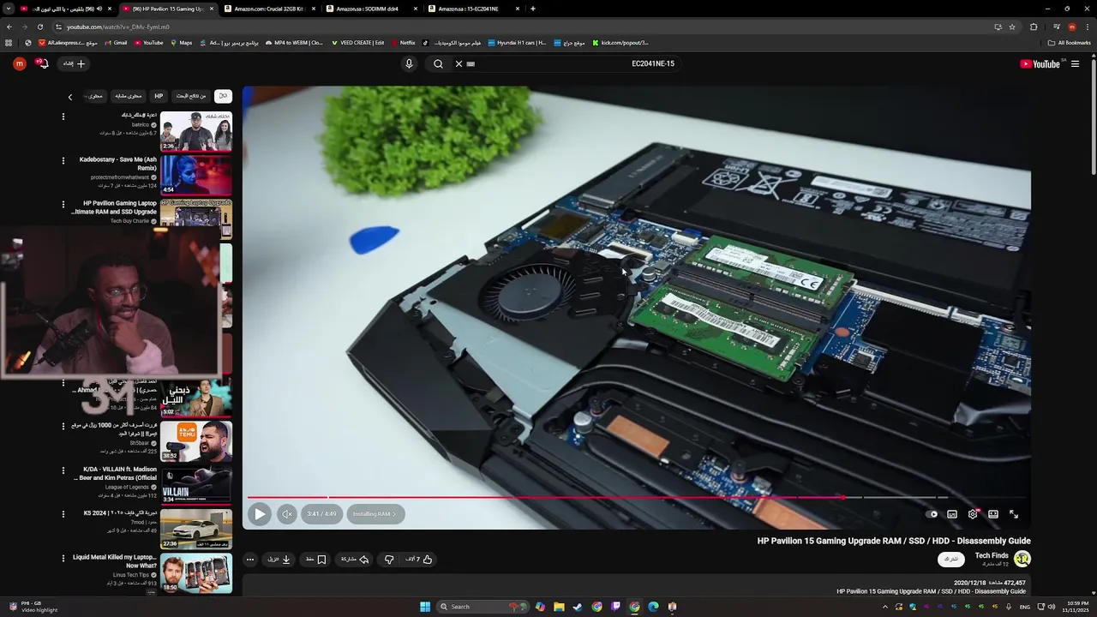Open the Windows Start menu
This screenshot has width=1097, height=617.
[x=425, y=607]
